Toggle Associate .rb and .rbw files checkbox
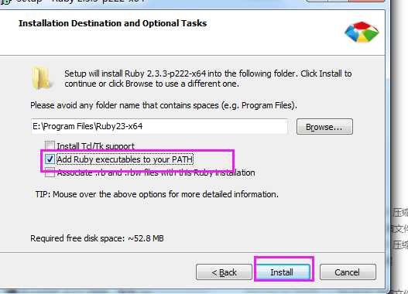This screenshot has width=408, height=294. pos(50,173)
